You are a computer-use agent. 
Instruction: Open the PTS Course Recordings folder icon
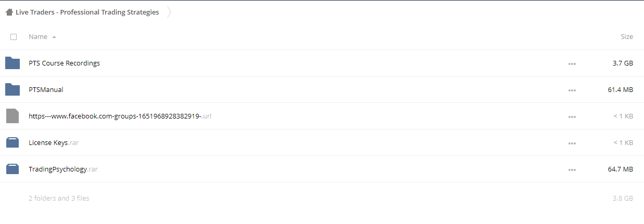(x=12, y=63)
